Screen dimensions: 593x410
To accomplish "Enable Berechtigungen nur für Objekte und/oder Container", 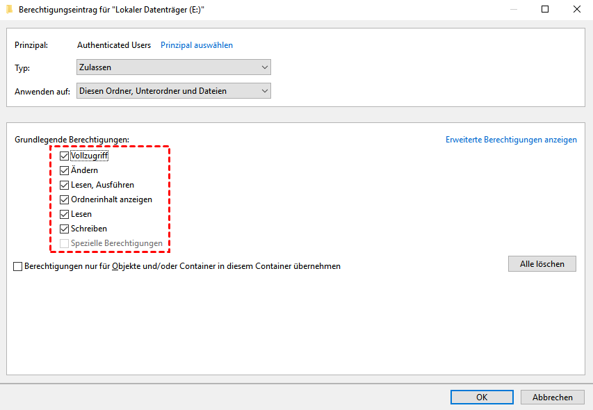I will (18, 266).
